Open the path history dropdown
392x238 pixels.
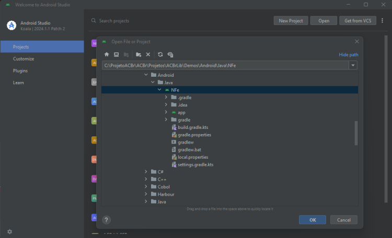pos(353,65)
